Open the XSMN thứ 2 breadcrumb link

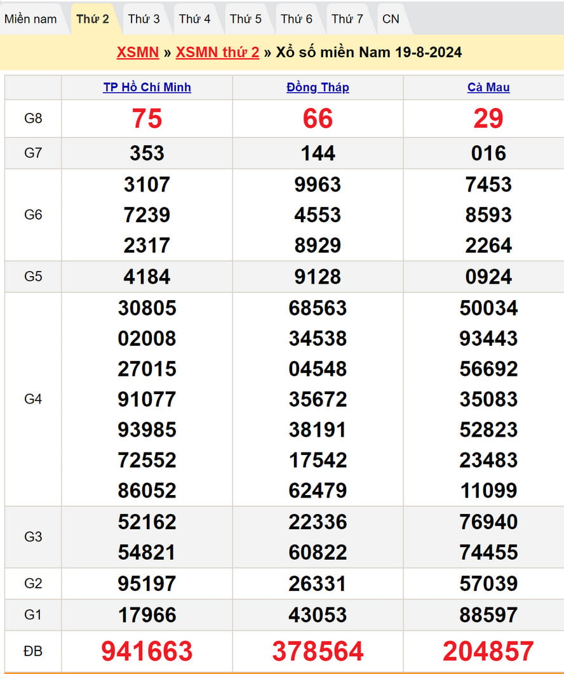pyautogui.click(x=217, y=52)
